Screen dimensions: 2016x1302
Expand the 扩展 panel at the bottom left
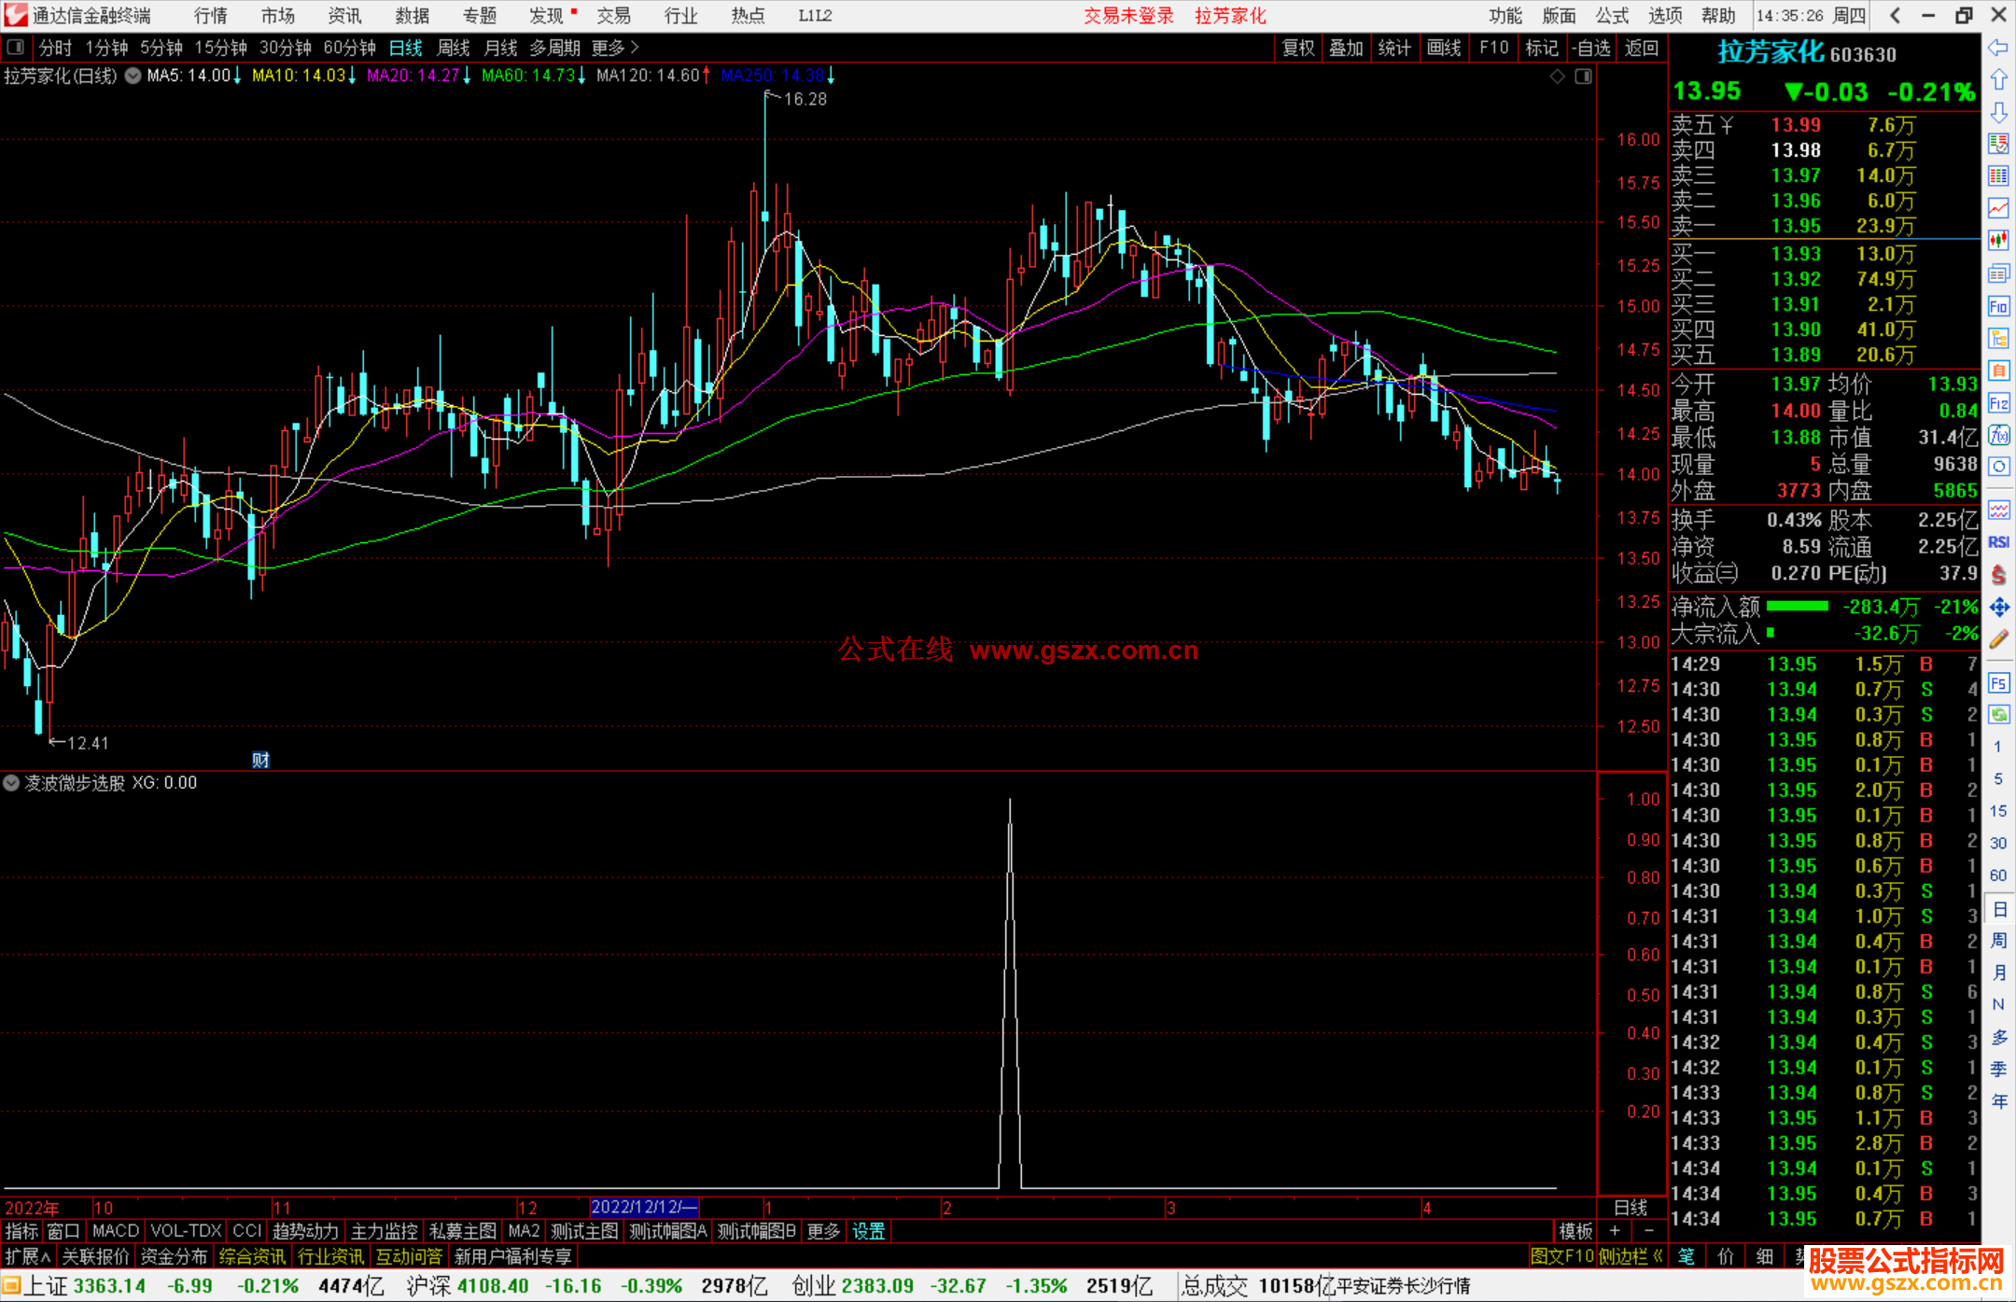[x=27, y=1256]
